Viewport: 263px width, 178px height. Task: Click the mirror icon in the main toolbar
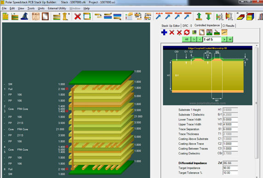pos(45,17)
